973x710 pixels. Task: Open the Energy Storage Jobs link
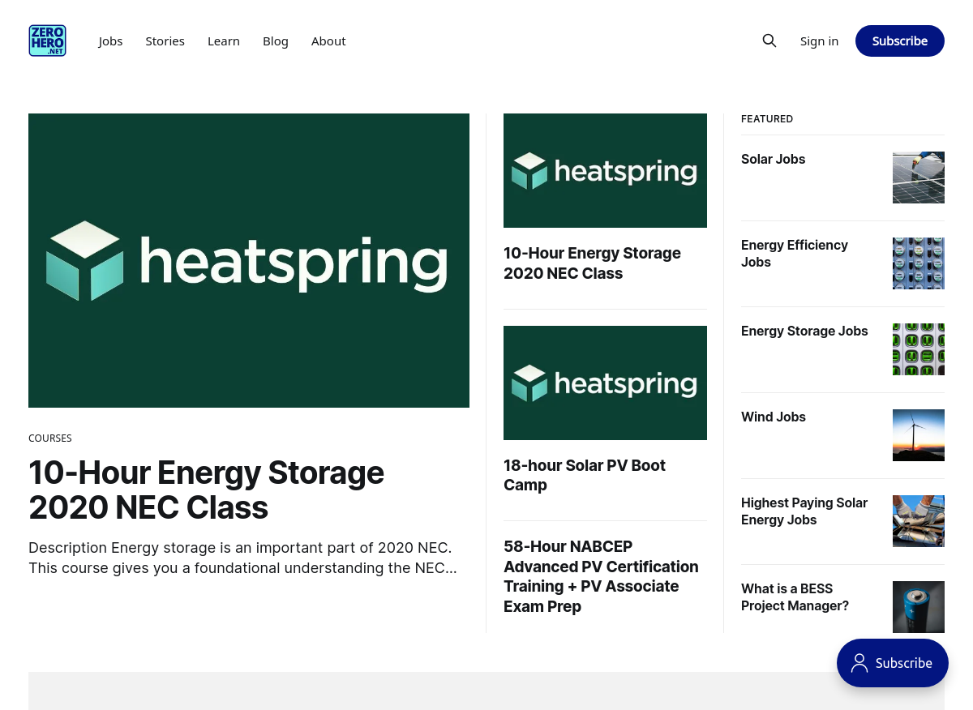(804, 331)
